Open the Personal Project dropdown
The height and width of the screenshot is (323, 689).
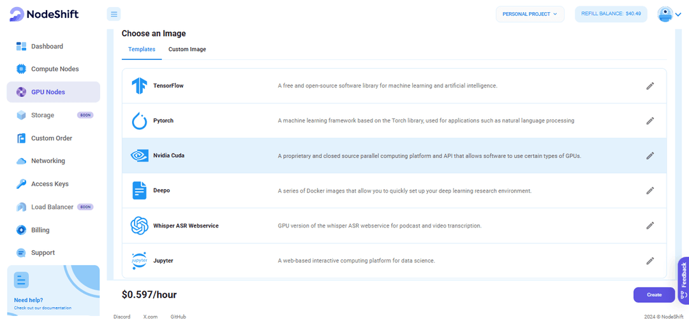point(530,14)
